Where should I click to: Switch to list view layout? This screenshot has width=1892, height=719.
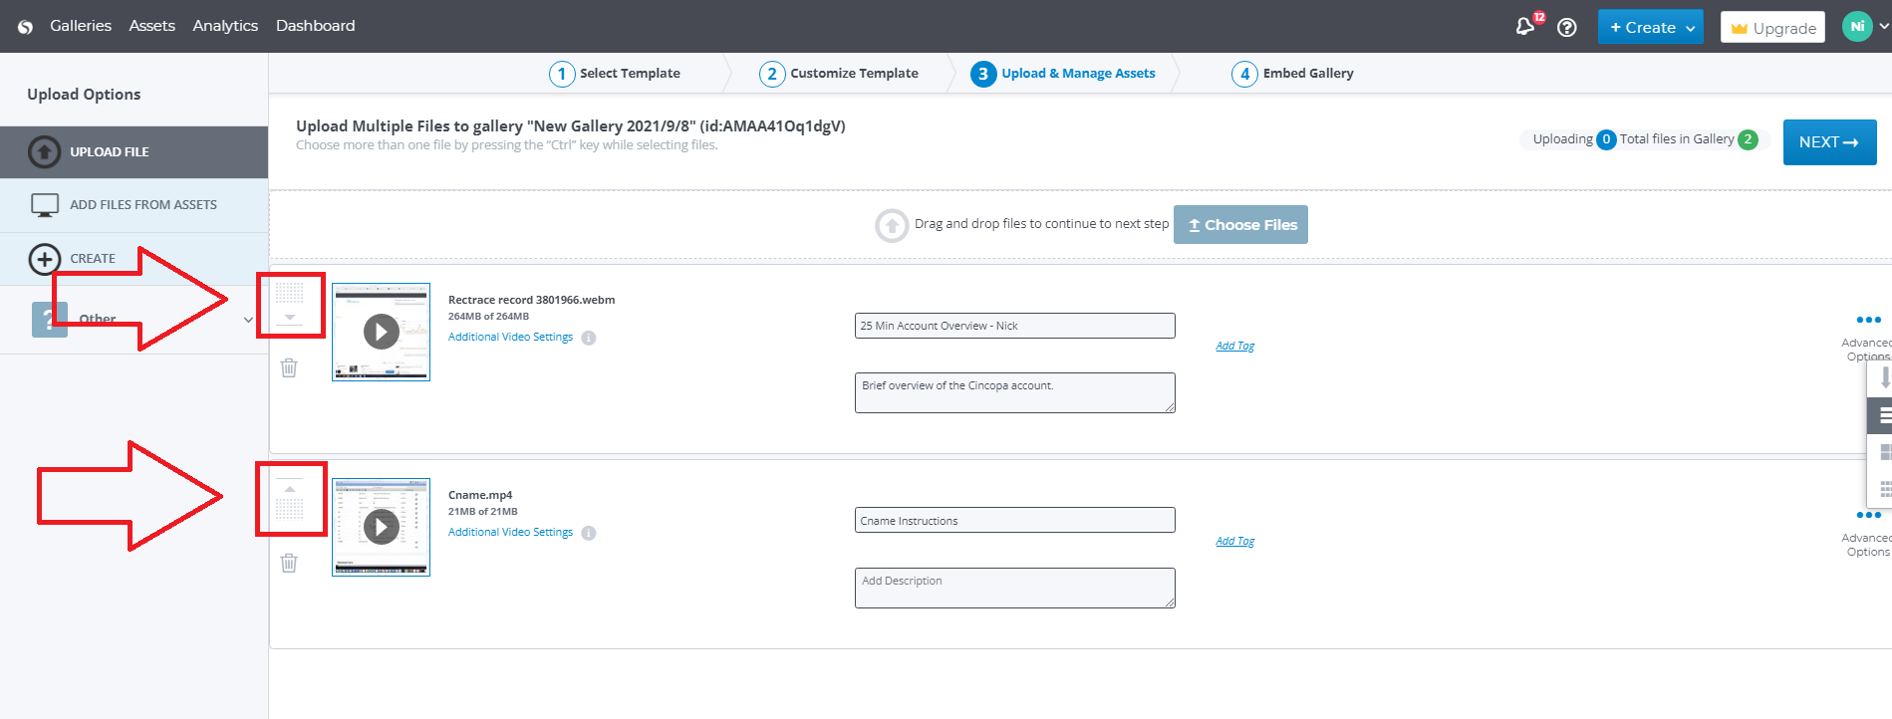(x=1883, y=415)
